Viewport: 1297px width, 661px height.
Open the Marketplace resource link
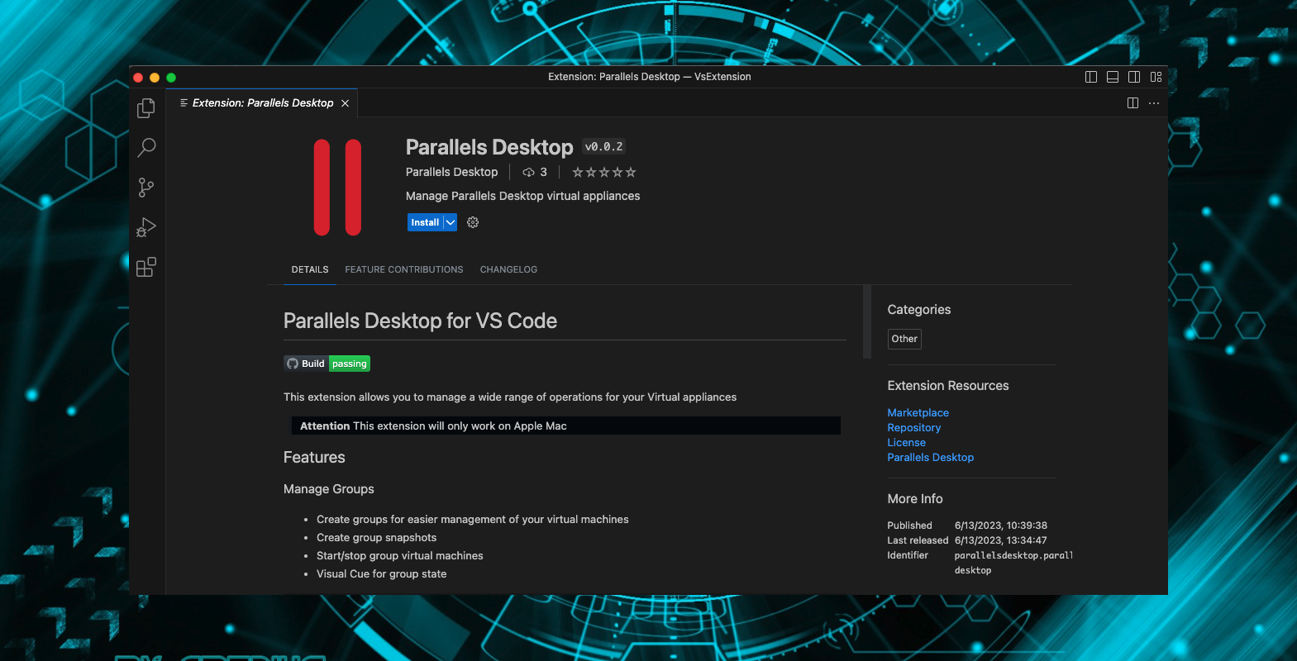918,412
